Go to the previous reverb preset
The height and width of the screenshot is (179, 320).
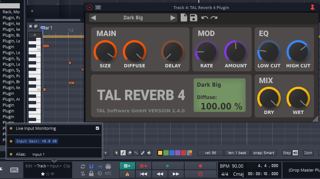point(94,18)
